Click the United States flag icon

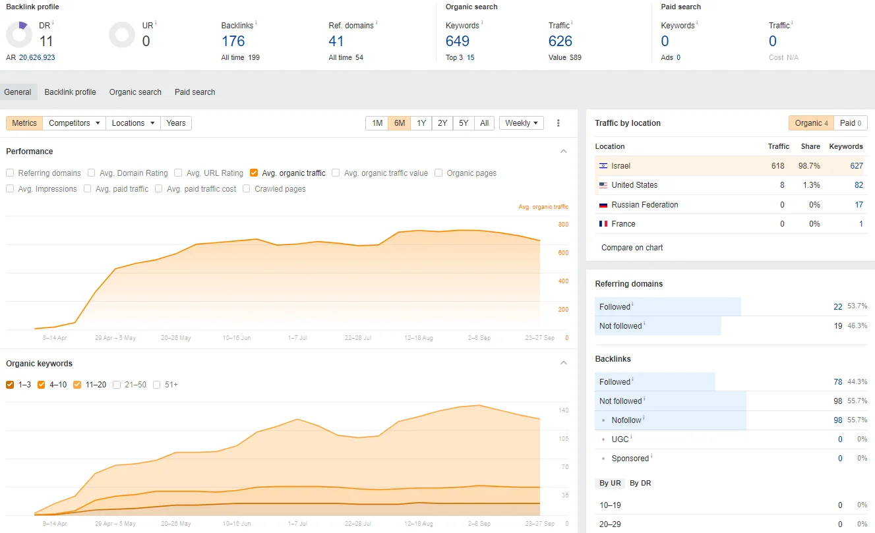603,185
